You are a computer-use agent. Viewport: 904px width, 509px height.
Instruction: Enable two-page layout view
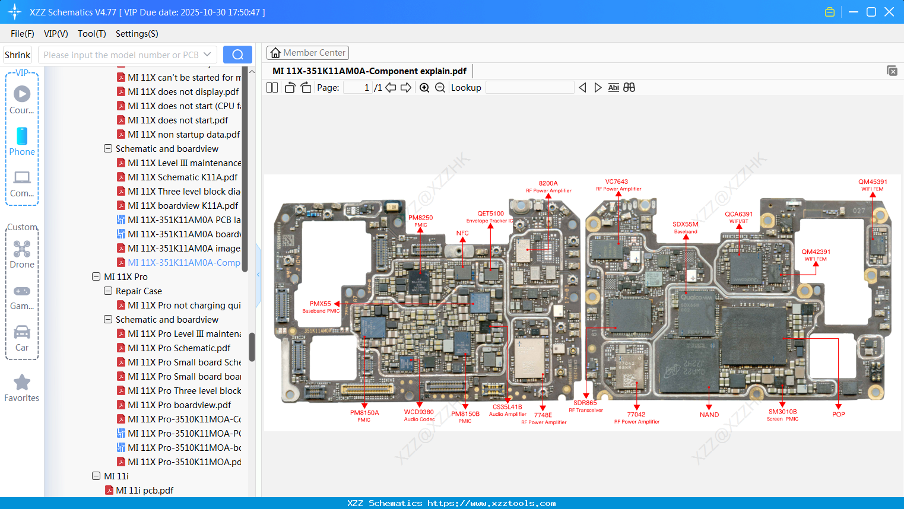click(272, 87)
